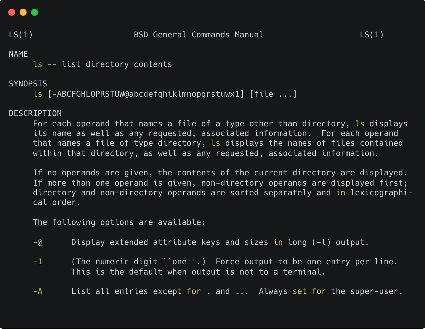Click the yellow 'set' keyword in -A line
The image size is (425, 329).
click(300, 291)
